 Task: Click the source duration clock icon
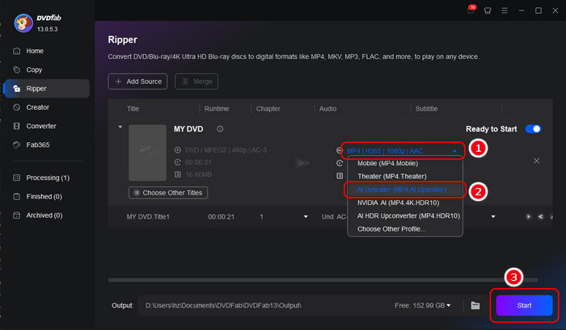[x=178, y=162]
